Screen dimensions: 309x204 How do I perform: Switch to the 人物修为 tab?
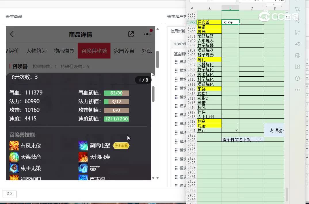coord(37,51)
